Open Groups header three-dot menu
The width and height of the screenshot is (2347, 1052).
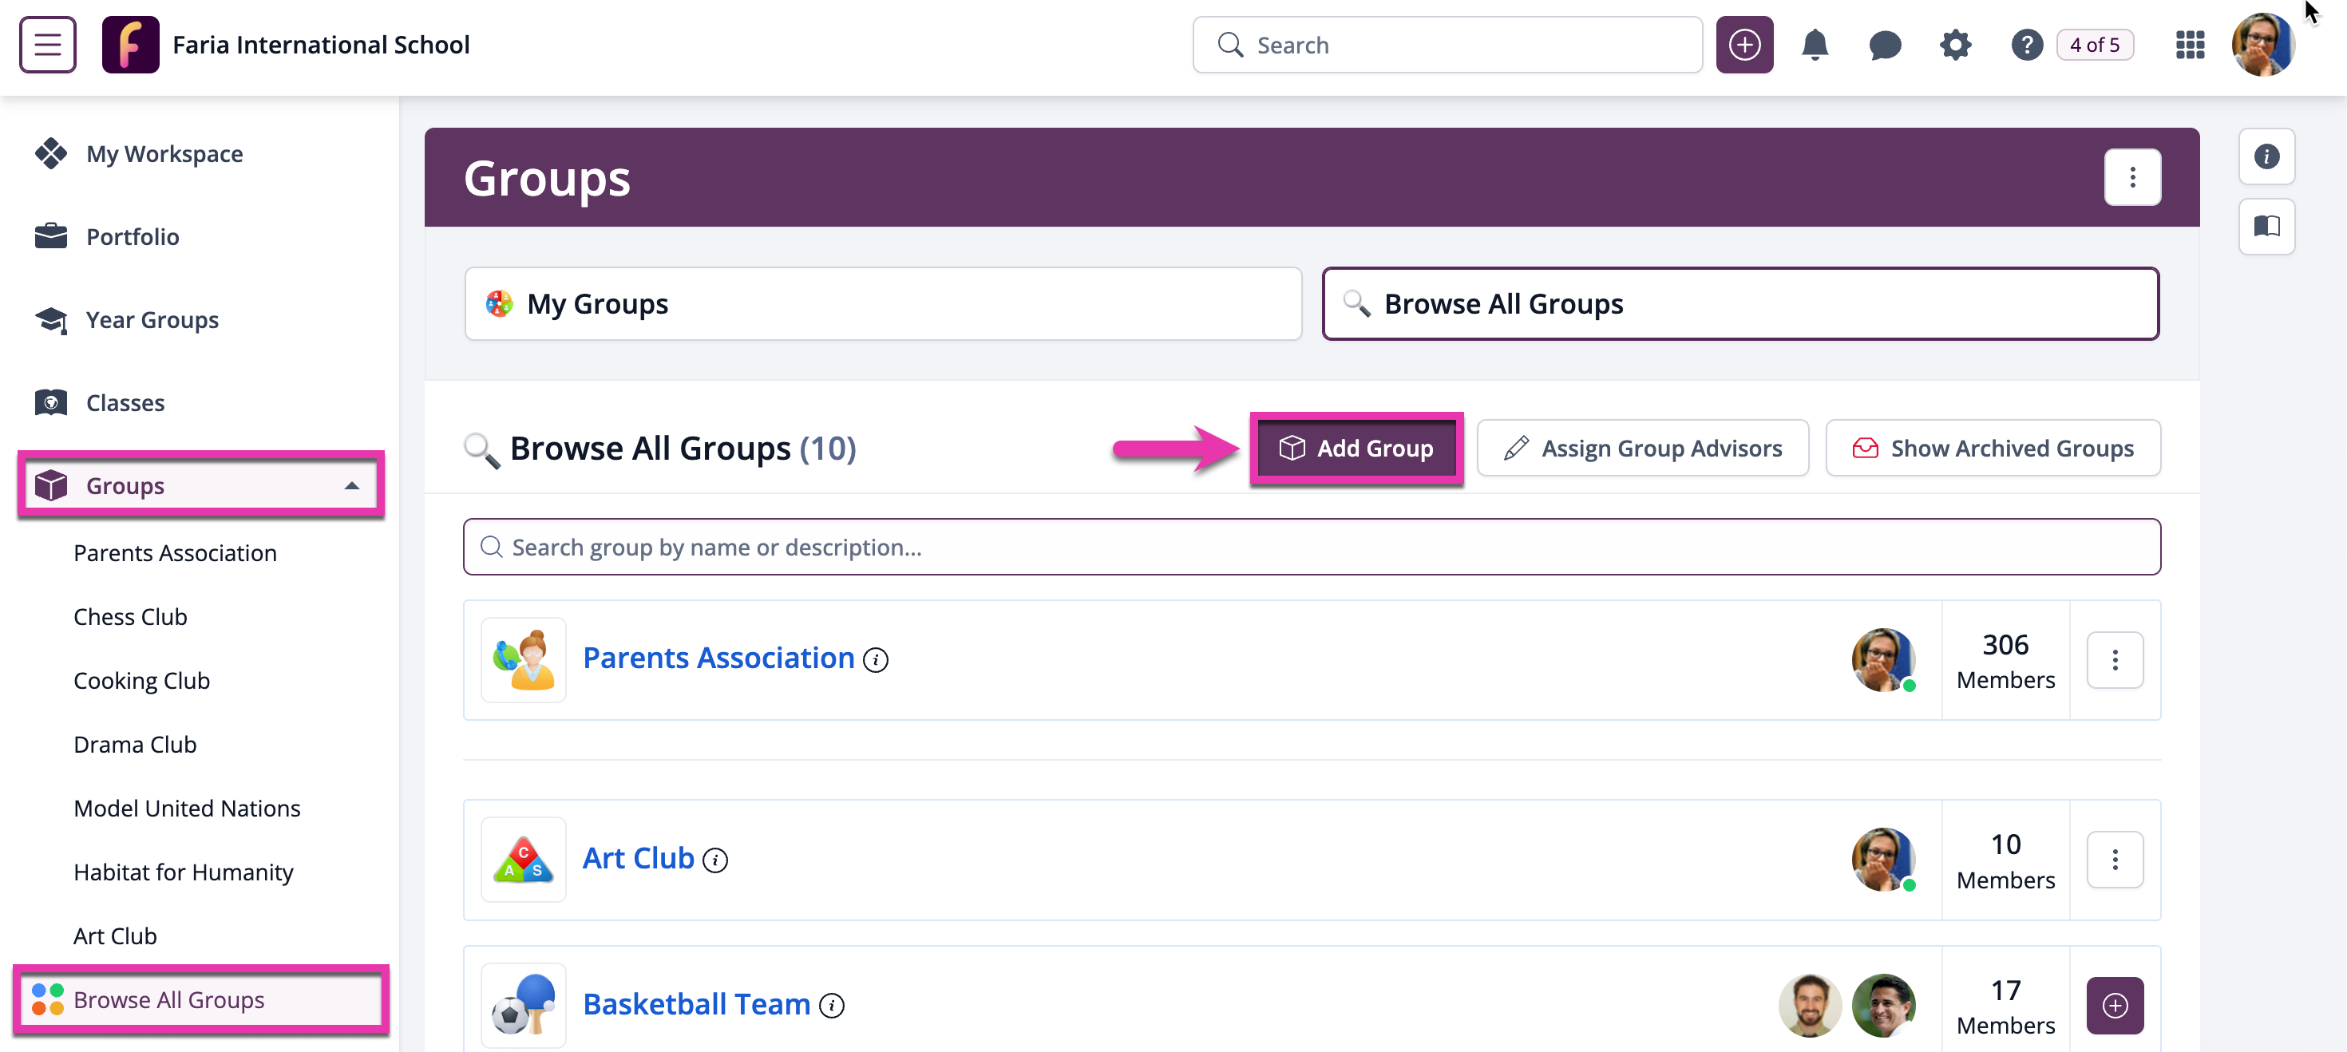[2131, 176]
